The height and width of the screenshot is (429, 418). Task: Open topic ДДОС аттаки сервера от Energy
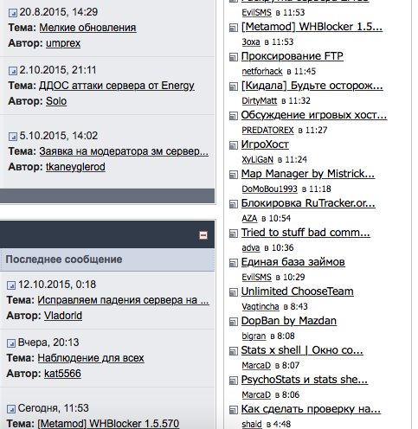point(117,86)
